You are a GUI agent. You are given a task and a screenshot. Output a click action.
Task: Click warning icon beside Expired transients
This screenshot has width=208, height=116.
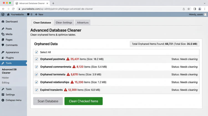coord(65,90)
